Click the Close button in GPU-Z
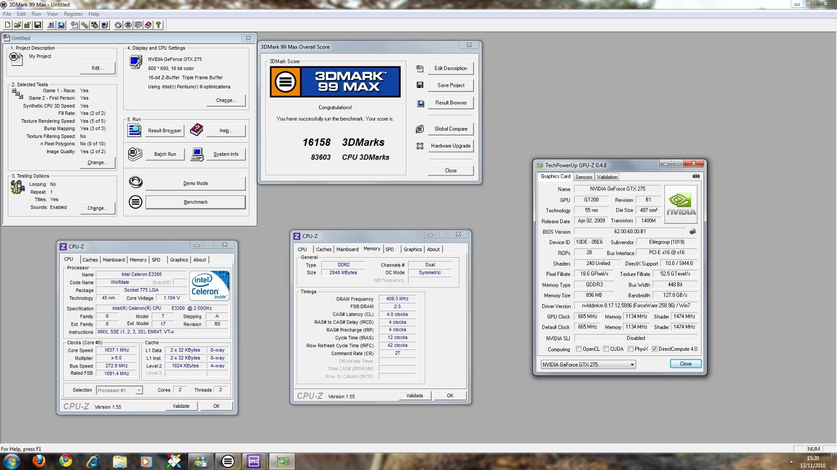 tap(685, 364)
